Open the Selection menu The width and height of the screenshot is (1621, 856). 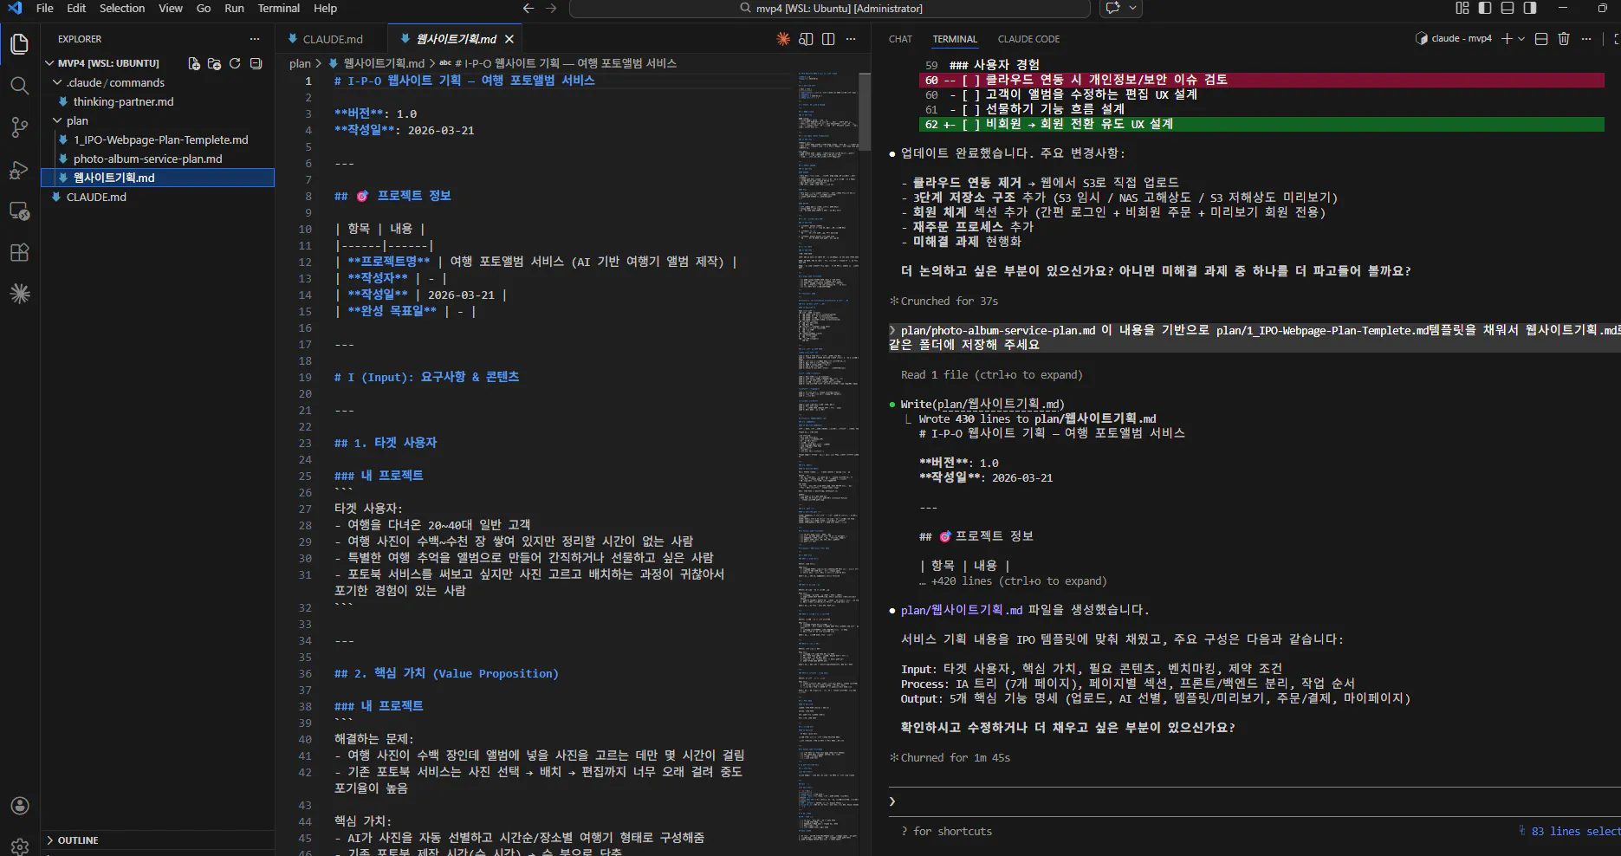(122, 9)
